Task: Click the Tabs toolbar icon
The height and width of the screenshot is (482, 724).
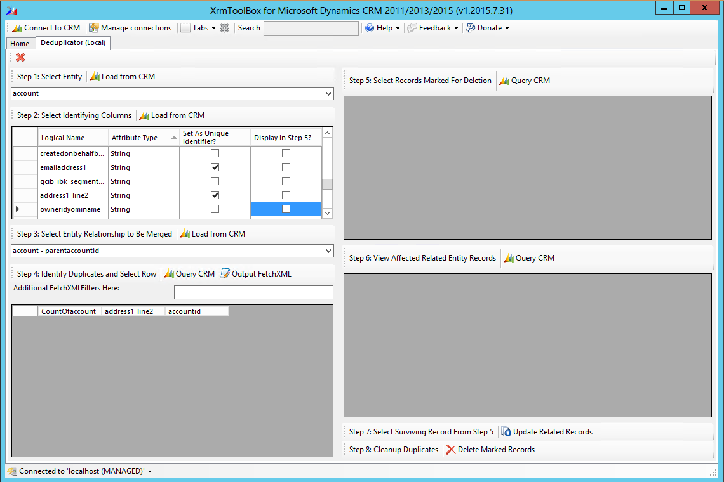Action: pyautogui.click(x=185, y=28)
